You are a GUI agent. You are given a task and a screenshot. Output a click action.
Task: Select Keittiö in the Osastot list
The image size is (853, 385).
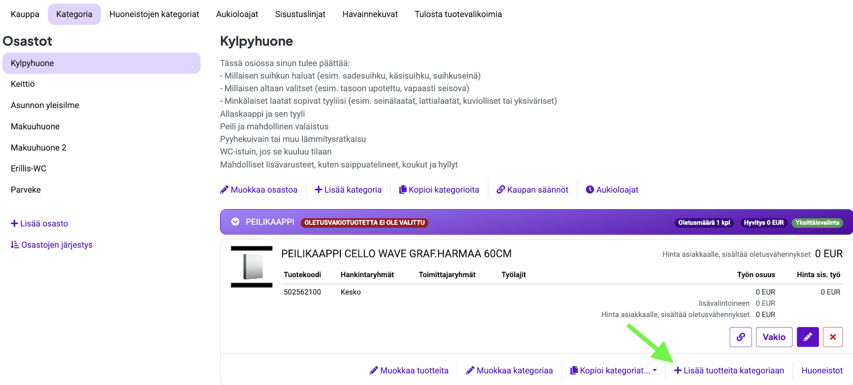click(23, 84)
